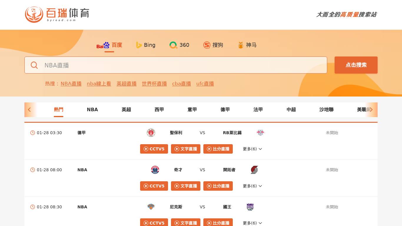
Task: Select the 搜狗 search engine
Action: tap(213, 45)
